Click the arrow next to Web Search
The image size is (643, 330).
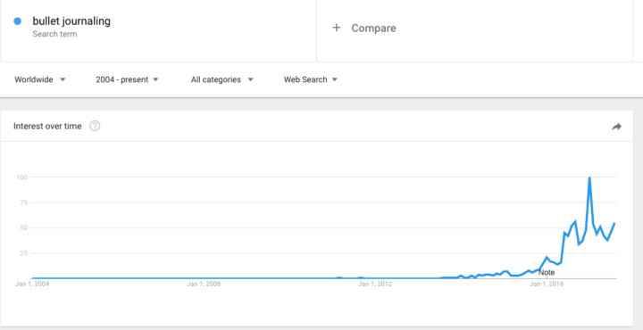(335, 80)
